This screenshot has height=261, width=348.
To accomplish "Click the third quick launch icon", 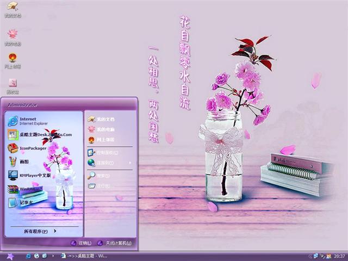I will [45, 256].
